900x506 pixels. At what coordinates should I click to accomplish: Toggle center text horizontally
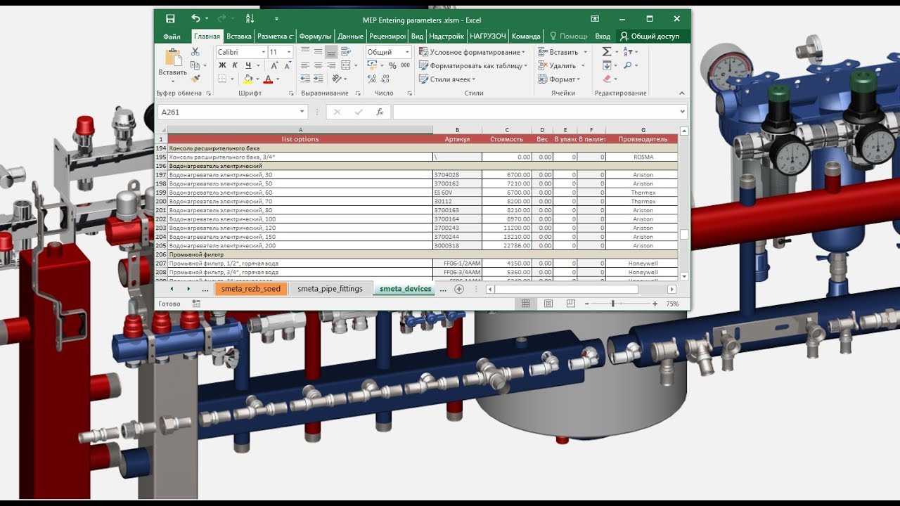[318, 65]
